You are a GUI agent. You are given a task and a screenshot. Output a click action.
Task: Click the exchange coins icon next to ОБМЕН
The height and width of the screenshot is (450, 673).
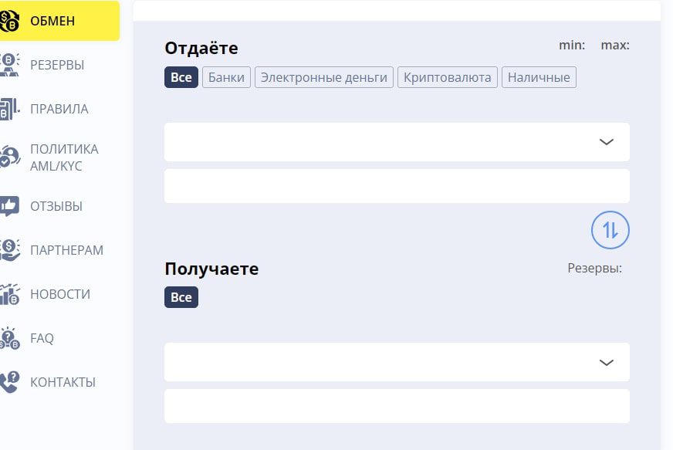coord(9,21)
